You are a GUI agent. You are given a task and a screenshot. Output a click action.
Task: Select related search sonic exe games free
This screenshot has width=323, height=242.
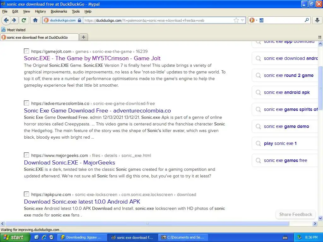point(285,160)
